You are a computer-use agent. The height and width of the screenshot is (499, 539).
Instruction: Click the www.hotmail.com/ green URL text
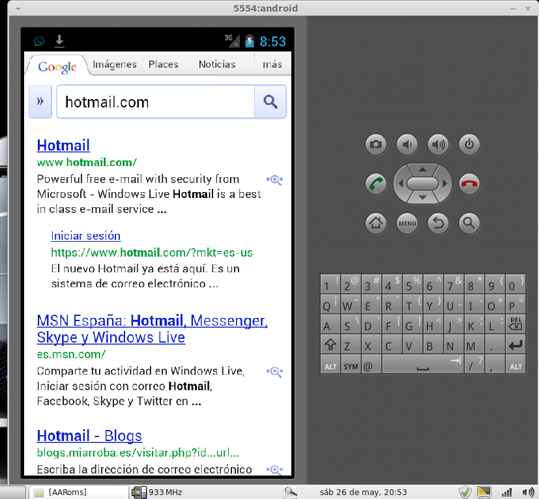[87, 162]
